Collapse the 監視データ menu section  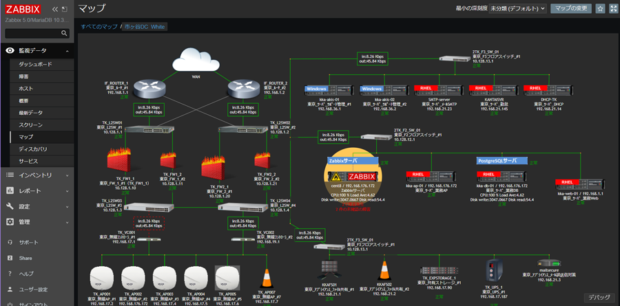[x=37, y=50]
